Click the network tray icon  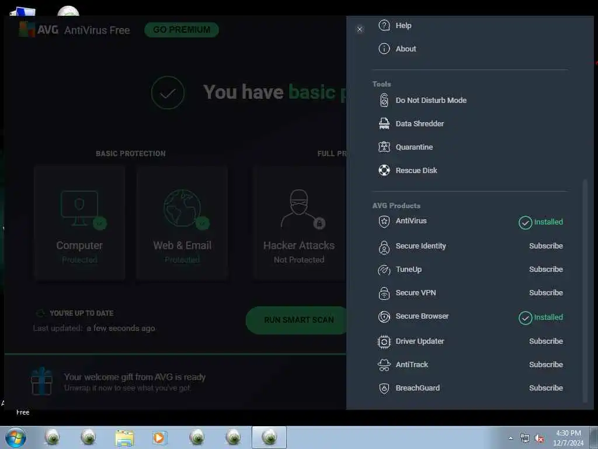click(525, 438)
